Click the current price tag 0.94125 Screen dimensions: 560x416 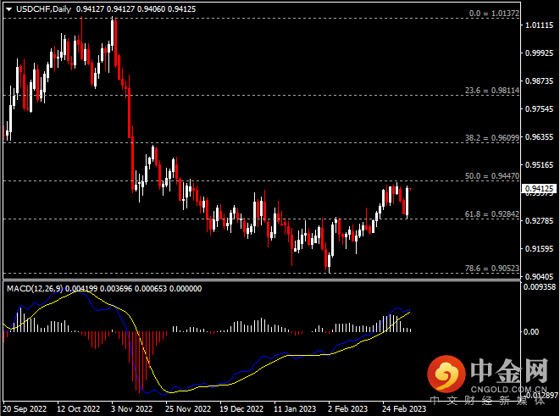(x=540, y=188)
